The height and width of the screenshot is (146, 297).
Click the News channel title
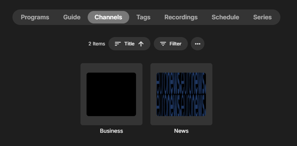pos(181,131)
